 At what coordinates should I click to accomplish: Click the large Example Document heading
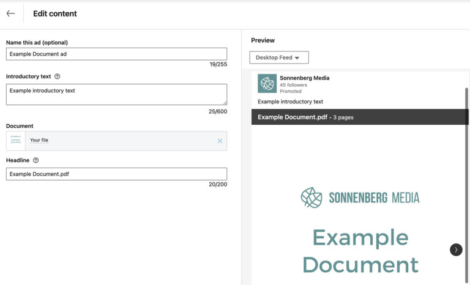(x=360, y=251)
